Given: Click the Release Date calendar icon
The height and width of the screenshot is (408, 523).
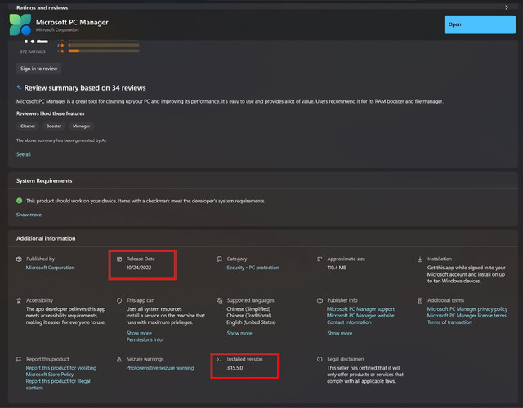Looking at the screenshot, I should coord(119,259).
